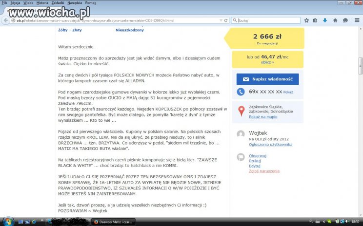Viewport: 363px width, 226px height.
Task: Click the Obserwuj link
Action: click(258, 156)
